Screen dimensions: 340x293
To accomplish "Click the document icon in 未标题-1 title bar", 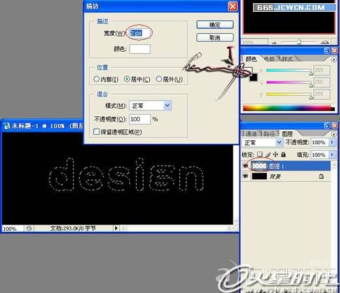I will click(x=7, y=126).
